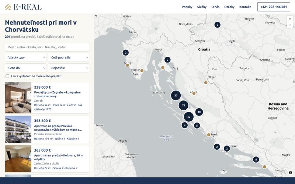The image size is (295, 184).
Task: Open cluster 5 near Metković coast
Action: (x=256, y=160)
